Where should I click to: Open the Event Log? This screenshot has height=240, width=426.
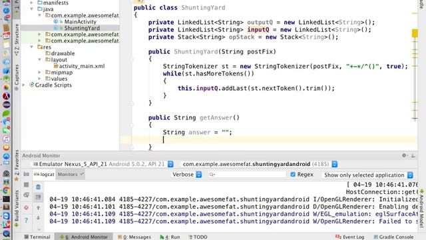tap(350, 237)
